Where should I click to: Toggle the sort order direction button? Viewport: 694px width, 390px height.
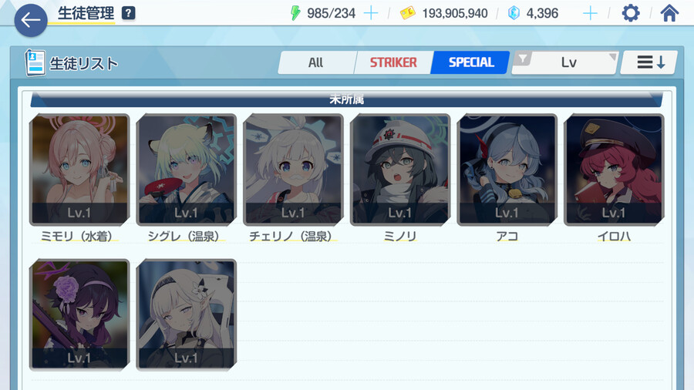click(x=649, y=62)
